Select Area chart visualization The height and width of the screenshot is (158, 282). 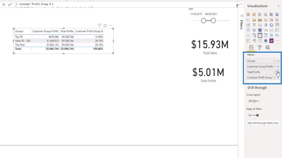(254, 19)
